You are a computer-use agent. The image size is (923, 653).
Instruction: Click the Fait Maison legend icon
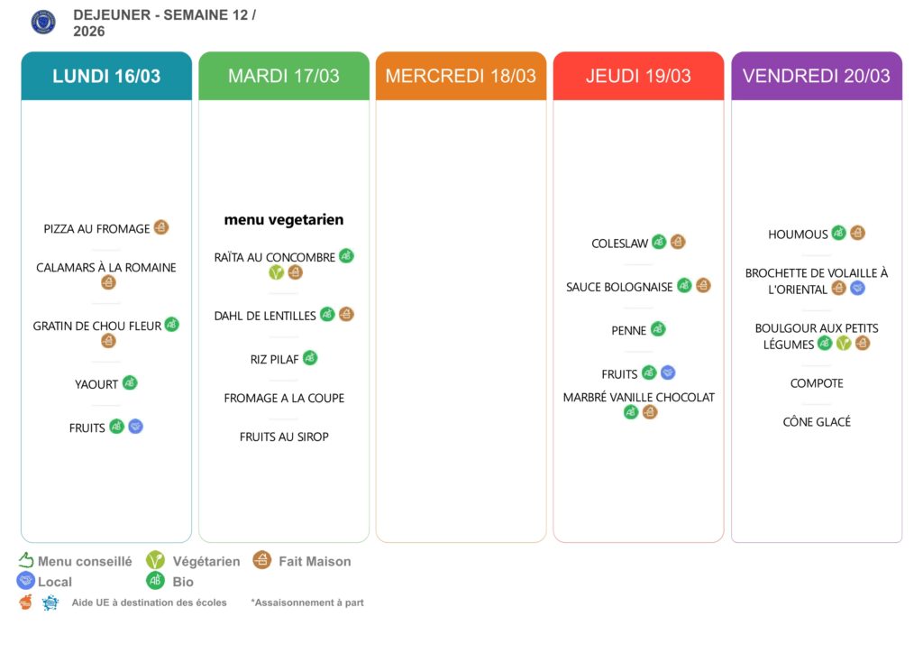pyautogui.click(x=262, y=560)
